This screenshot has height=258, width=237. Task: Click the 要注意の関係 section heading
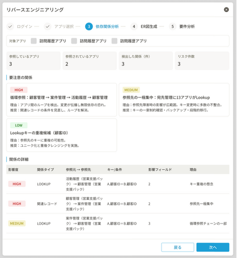click(x=21, y=77)
